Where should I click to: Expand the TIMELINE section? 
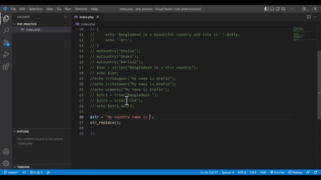point(42,167)
